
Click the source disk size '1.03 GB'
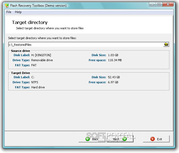point(113,55)
